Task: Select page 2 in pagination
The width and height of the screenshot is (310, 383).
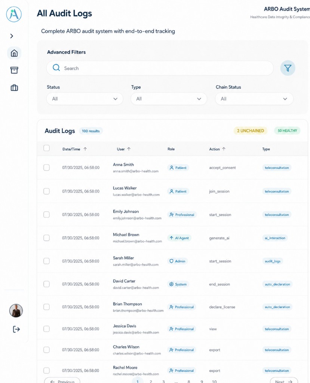Action: (151, 381)
